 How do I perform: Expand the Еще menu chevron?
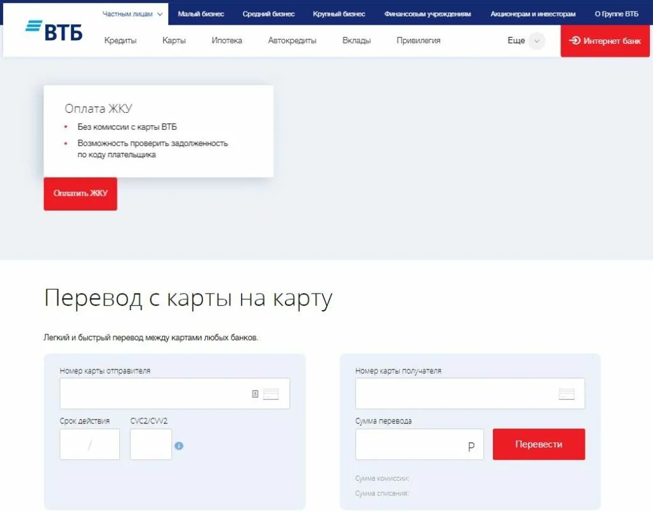tap(537, 41)
